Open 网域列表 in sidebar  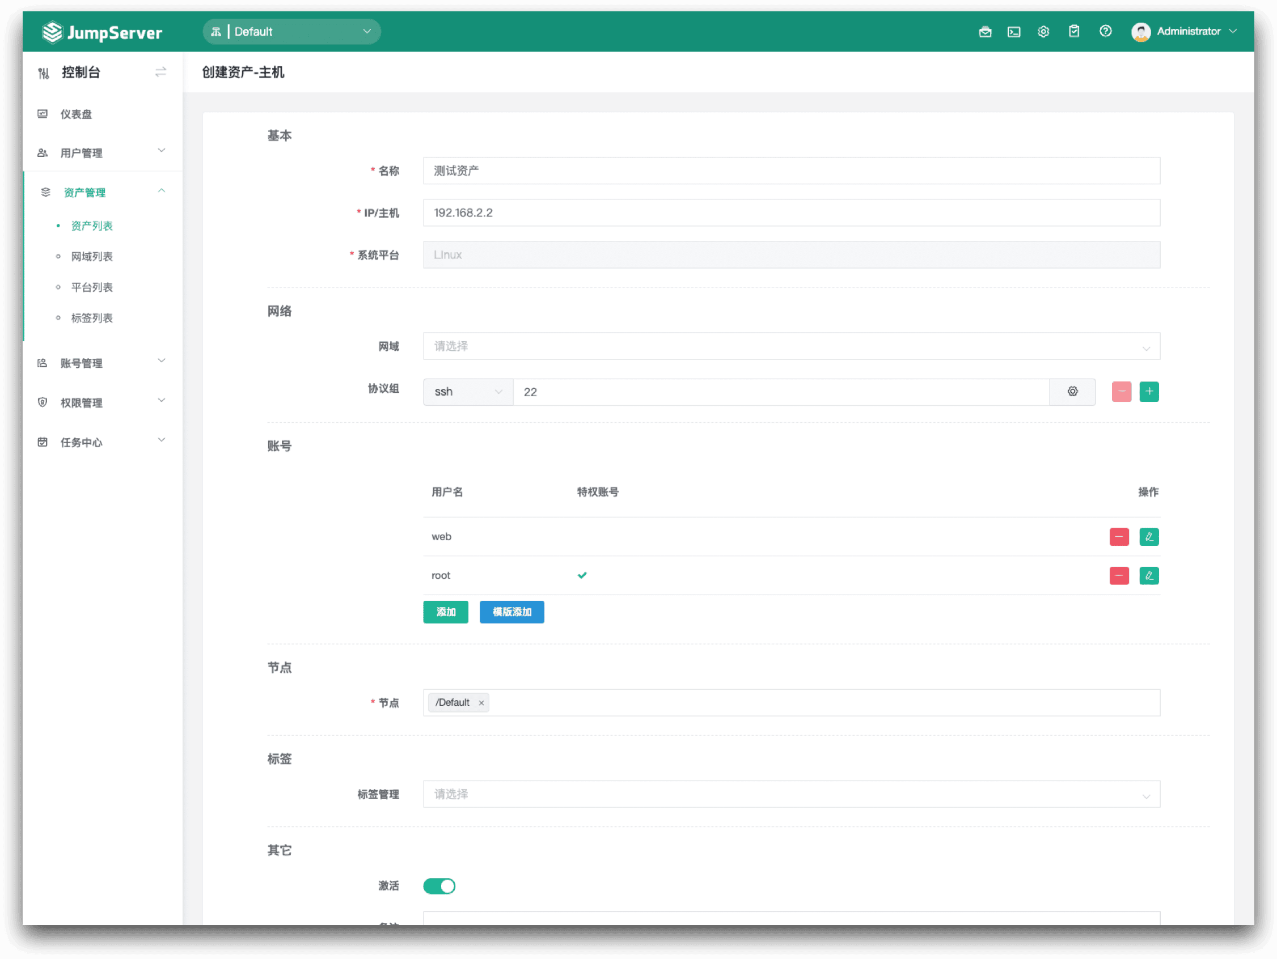pos(92,256)
